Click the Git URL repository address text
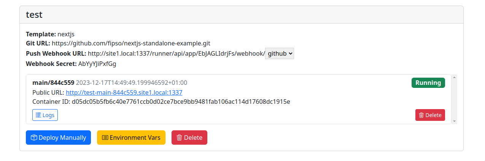Screen dimensions: 485x161 tap(131, 44)
